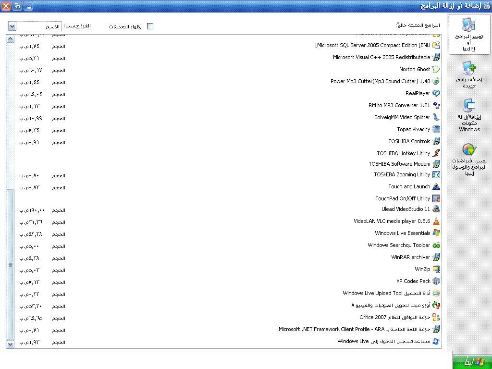Select the Norton Ghost entry name
The height and width of the screenshot is (369, 492).
[415, 69]
